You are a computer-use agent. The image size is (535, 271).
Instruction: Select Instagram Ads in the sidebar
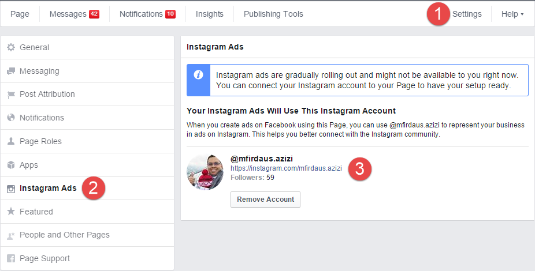(x=87, y=189)
